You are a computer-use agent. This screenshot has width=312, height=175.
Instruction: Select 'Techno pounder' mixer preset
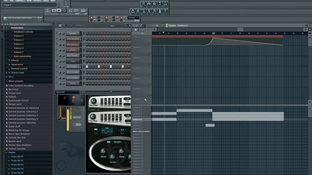(17, 149)
